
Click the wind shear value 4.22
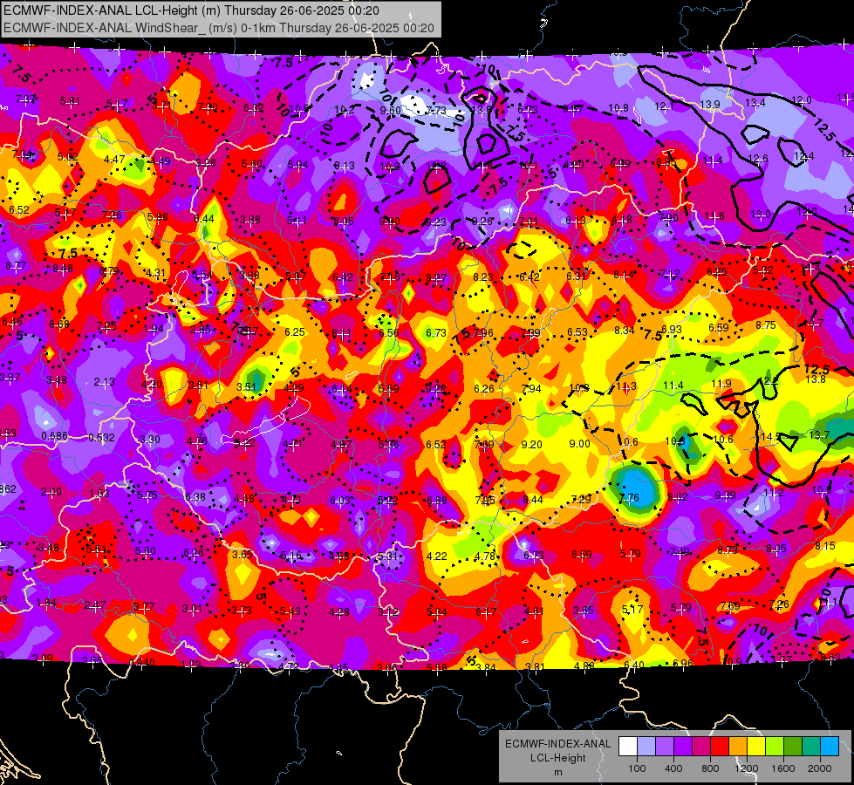click(x=437, y=556)
